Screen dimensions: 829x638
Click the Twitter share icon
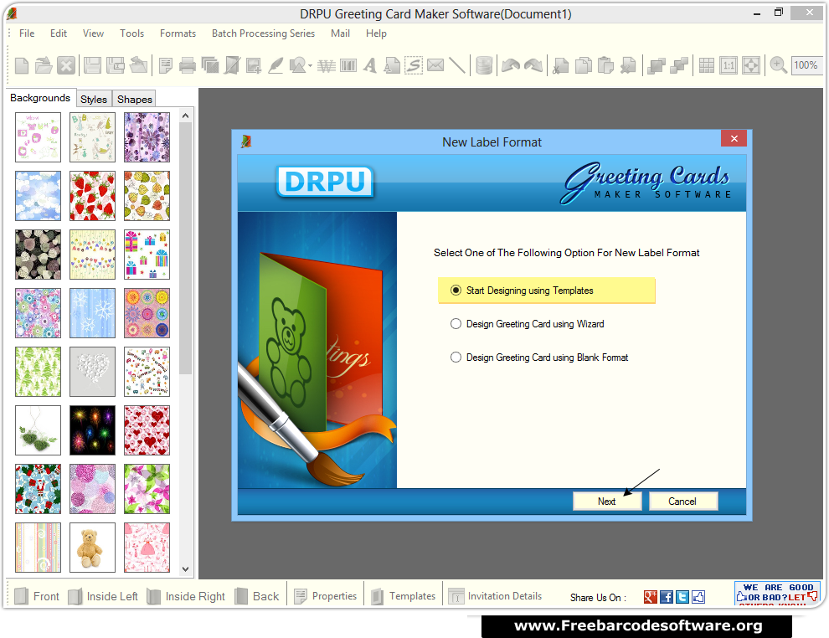(682, 597)
